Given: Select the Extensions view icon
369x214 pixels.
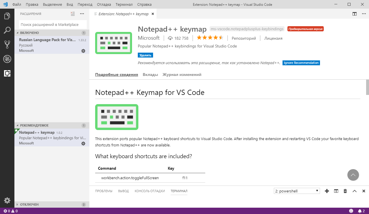Looking at the screenshot, I should click(7, 73).
